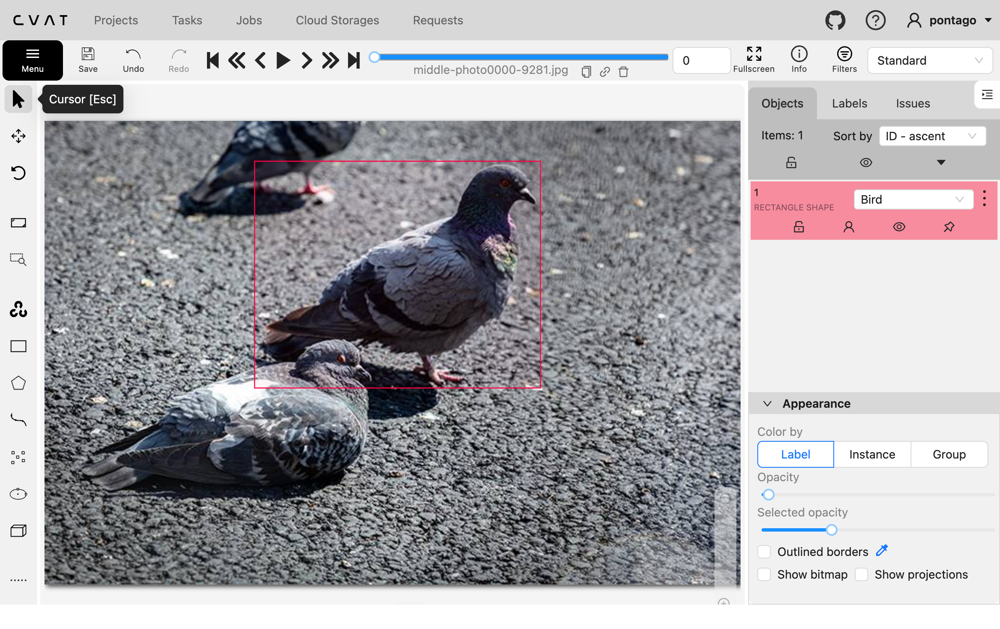
Task: Open AI tools interactors
Action: tap(18, 309)
